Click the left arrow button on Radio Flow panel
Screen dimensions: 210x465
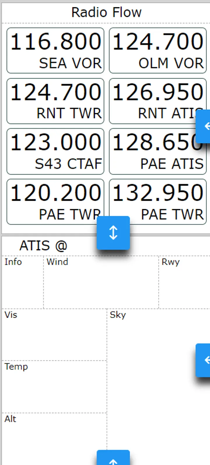[x=204, y=126]
